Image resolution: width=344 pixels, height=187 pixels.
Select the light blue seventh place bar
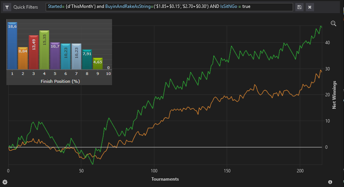pos(76,57)
